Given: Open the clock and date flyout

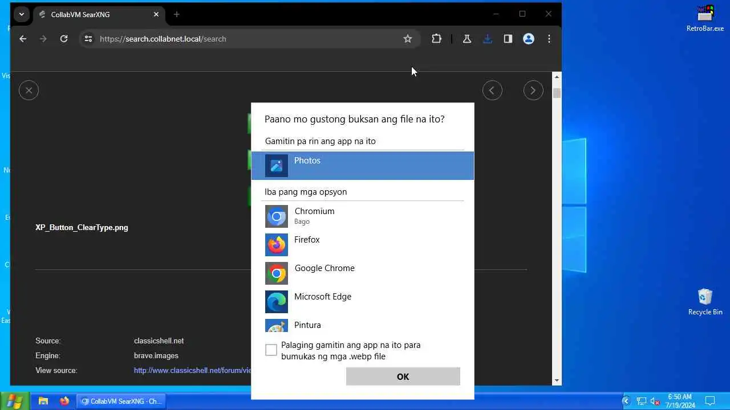Looking at the screenshot, I should 680,401.
